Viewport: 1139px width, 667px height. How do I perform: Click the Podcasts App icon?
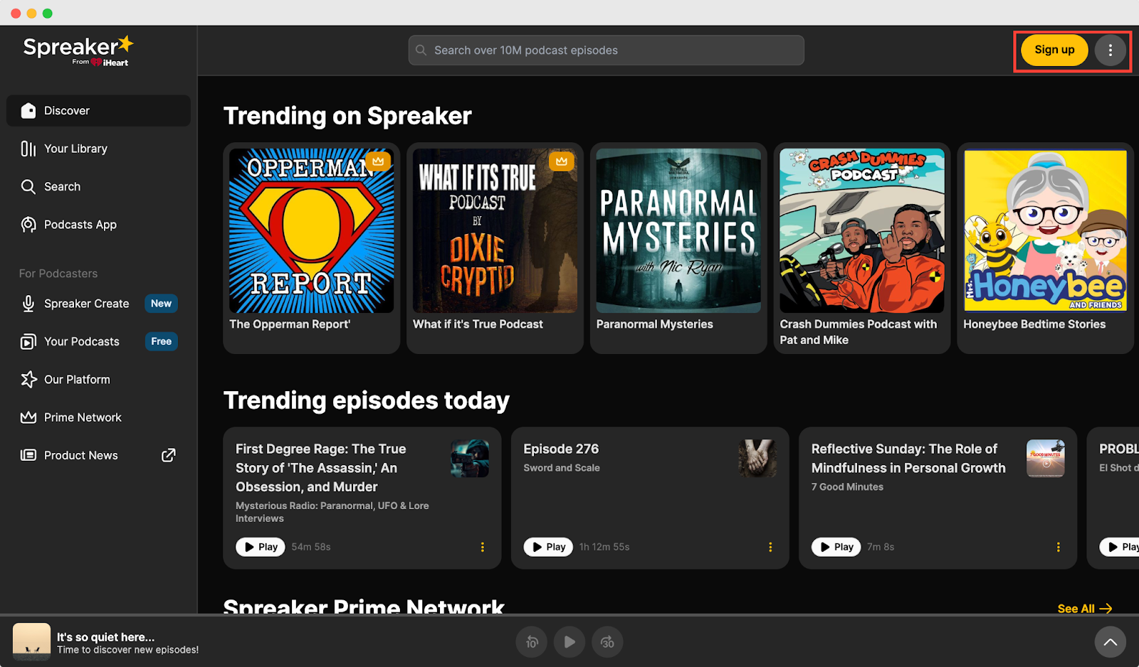[28, 225]
